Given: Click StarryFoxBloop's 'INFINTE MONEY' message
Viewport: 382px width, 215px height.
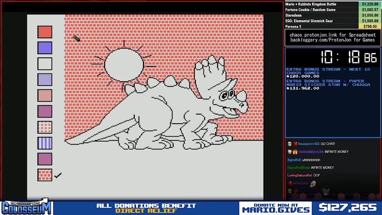Looking at the screenshot, I should click(322, 168).
